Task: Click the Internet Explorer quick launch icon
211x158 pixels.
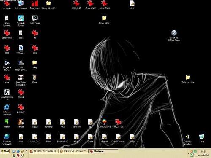Action: [18, 151]
